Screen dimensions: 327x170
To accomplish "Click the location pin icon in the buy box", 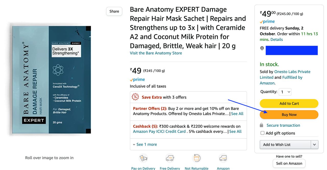I will coord(262,48).
